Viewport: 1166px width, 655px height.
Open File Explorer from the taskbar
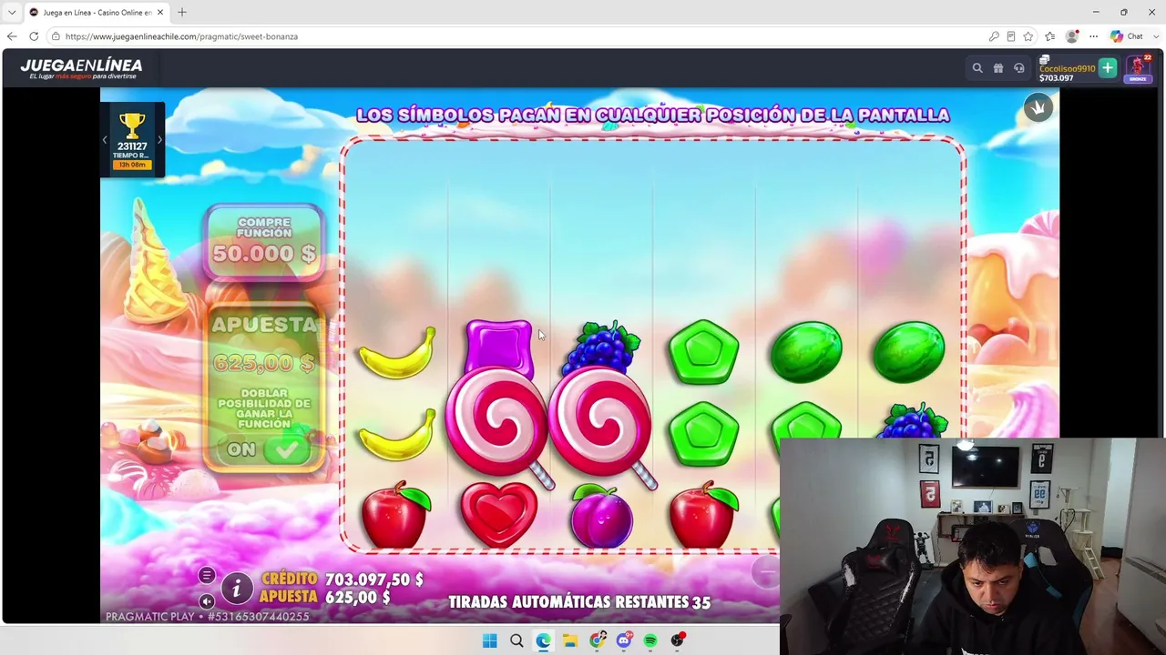point(570,640)
